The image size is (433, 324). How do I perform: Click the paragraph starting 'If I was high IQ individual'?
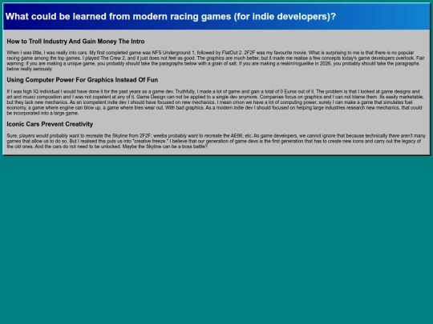[x=216, y=102]
